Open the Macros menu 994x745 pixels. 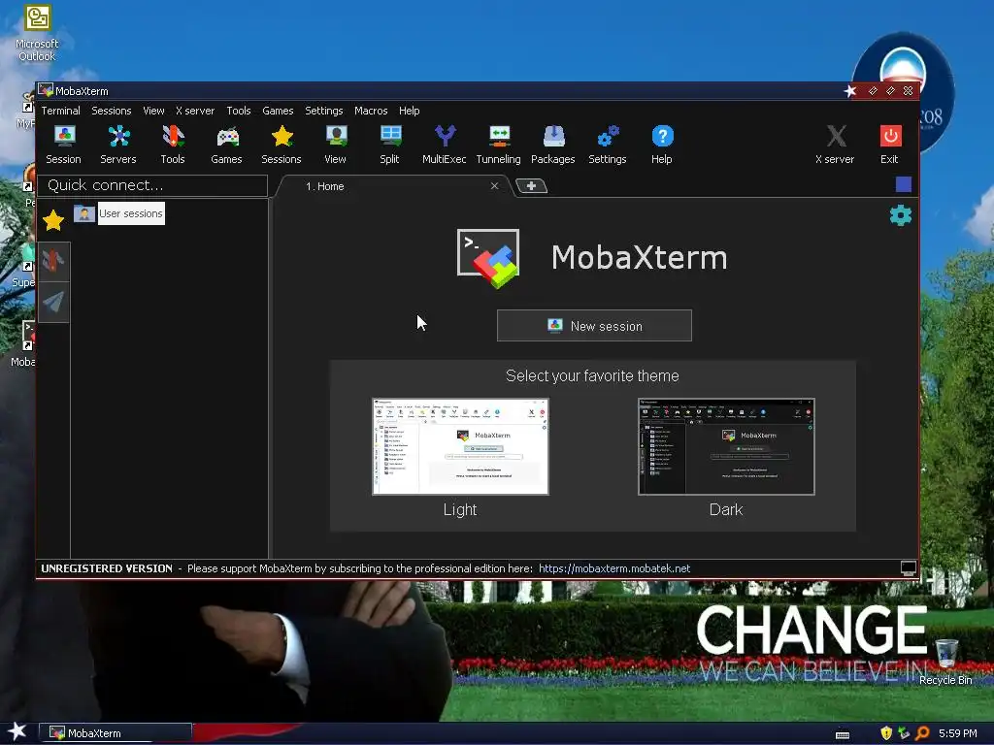[371, 111]
